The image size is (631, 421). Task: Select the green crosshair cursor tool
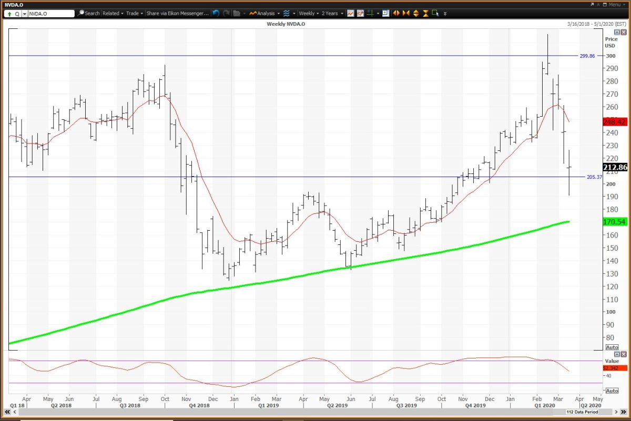[373, 13]
